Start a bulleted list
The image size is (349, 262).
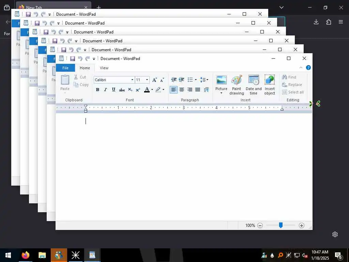click(x=190, y=79)
